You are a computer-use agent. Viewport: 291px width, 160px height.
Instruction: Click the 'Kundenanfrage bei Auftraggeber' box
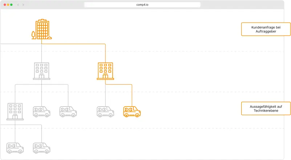coord(266,29)
